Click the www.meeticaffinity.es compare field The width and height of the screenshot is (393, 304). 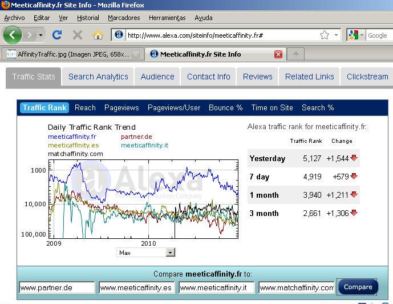[x=136, y=287]
